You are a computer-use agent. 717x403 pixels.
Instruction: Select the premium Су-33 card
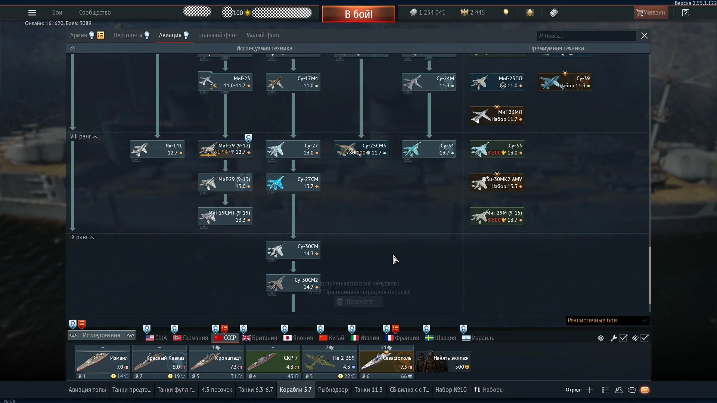pos(497,149)
